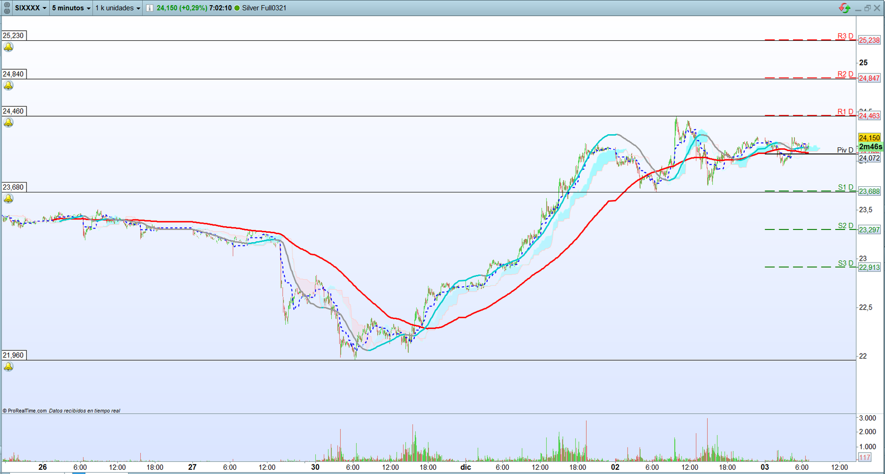This screenshot has width=885, height=474.
Task: Click the 117 volume value tag
Action: pyautogui.click(x=865, y=457)
